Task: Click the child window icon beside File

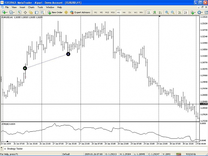Action: coord(2,7)
